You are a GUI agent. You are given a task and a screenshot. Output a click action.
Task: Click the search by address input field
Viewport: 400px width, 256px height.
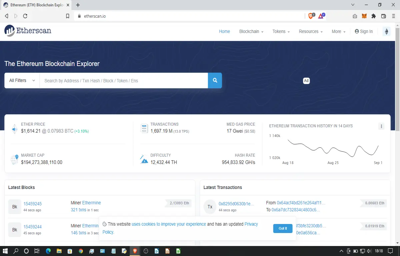point(124,80)
